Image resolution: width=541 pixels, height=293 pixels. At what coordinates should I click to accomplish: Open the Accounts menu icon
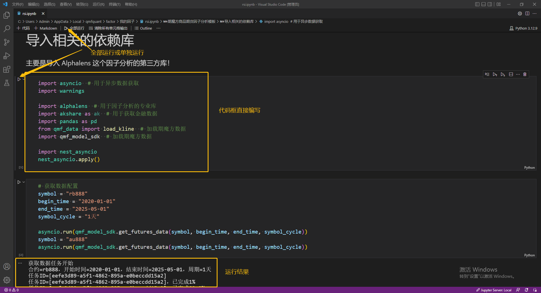pyautogui.click(x=7, y=267)
